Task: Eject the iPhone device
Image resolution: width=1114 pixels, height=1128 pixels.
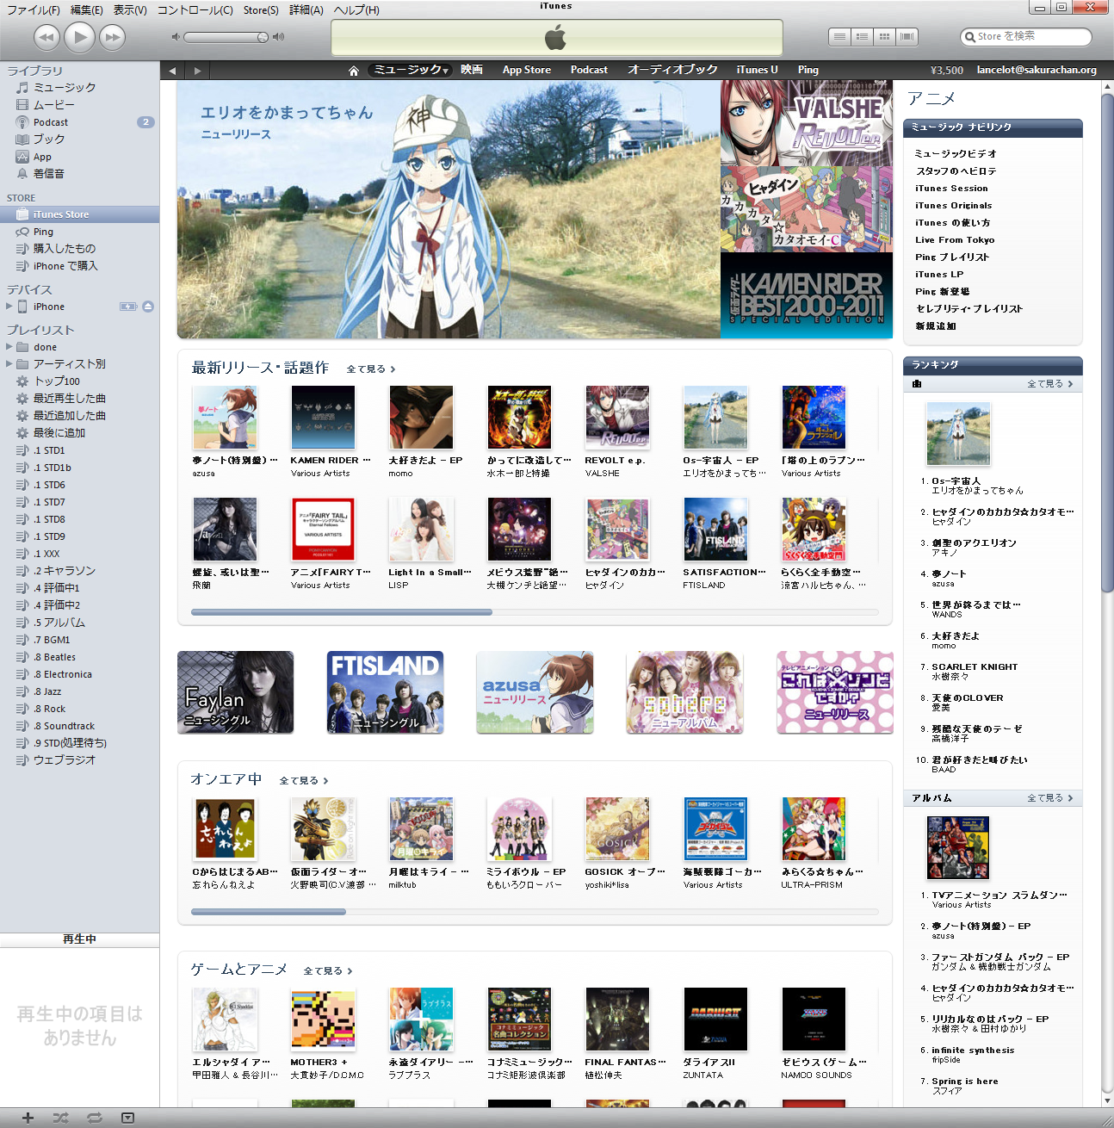Action: click(148, 307)
